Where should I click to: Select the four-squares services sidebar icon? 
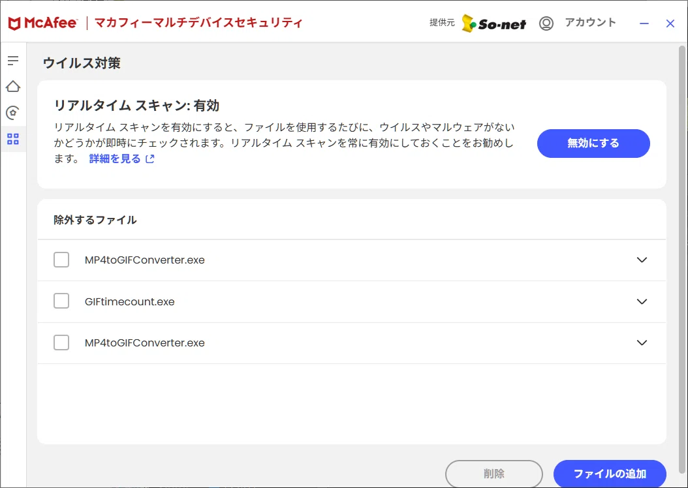coord(13,140)
